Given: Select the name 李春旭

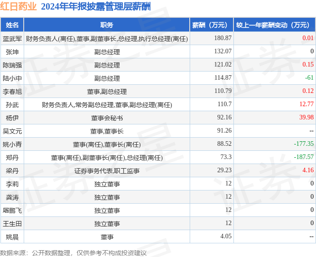Looking at the screenshot, I should point(12,92).
